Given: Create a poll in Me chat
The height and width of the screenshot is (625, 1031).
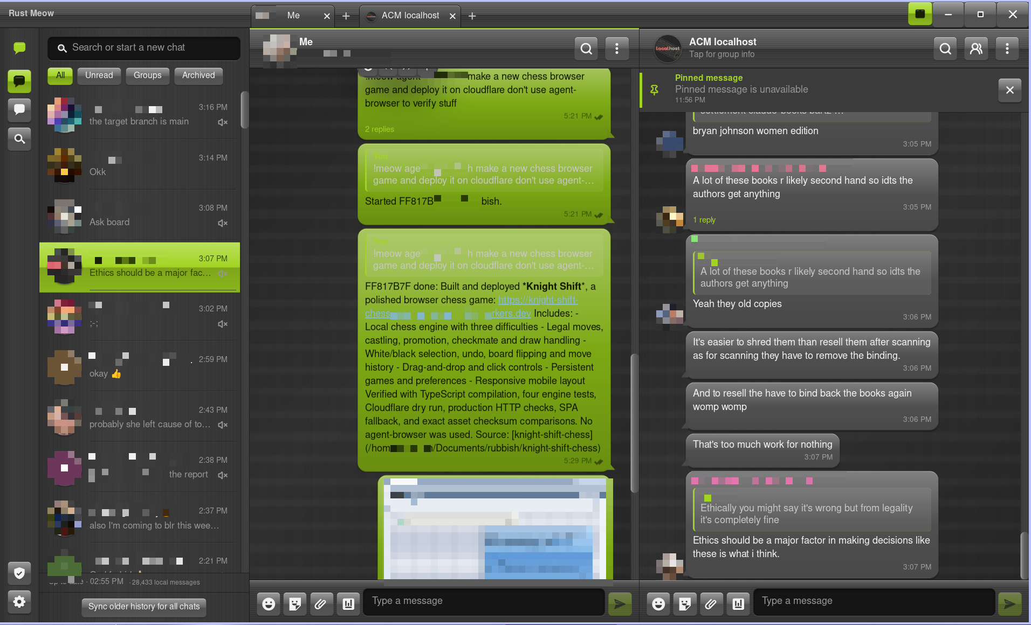Looking at the screenshot, I should tap(348, 604).
